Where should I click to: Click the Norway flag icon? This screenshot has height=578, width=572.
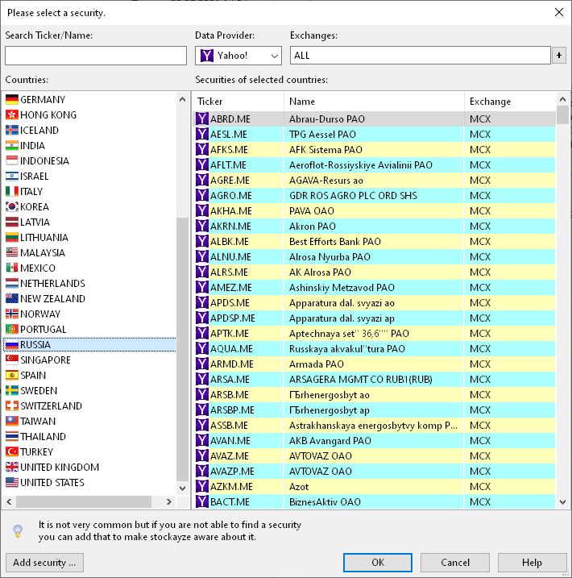coord(12,314)
